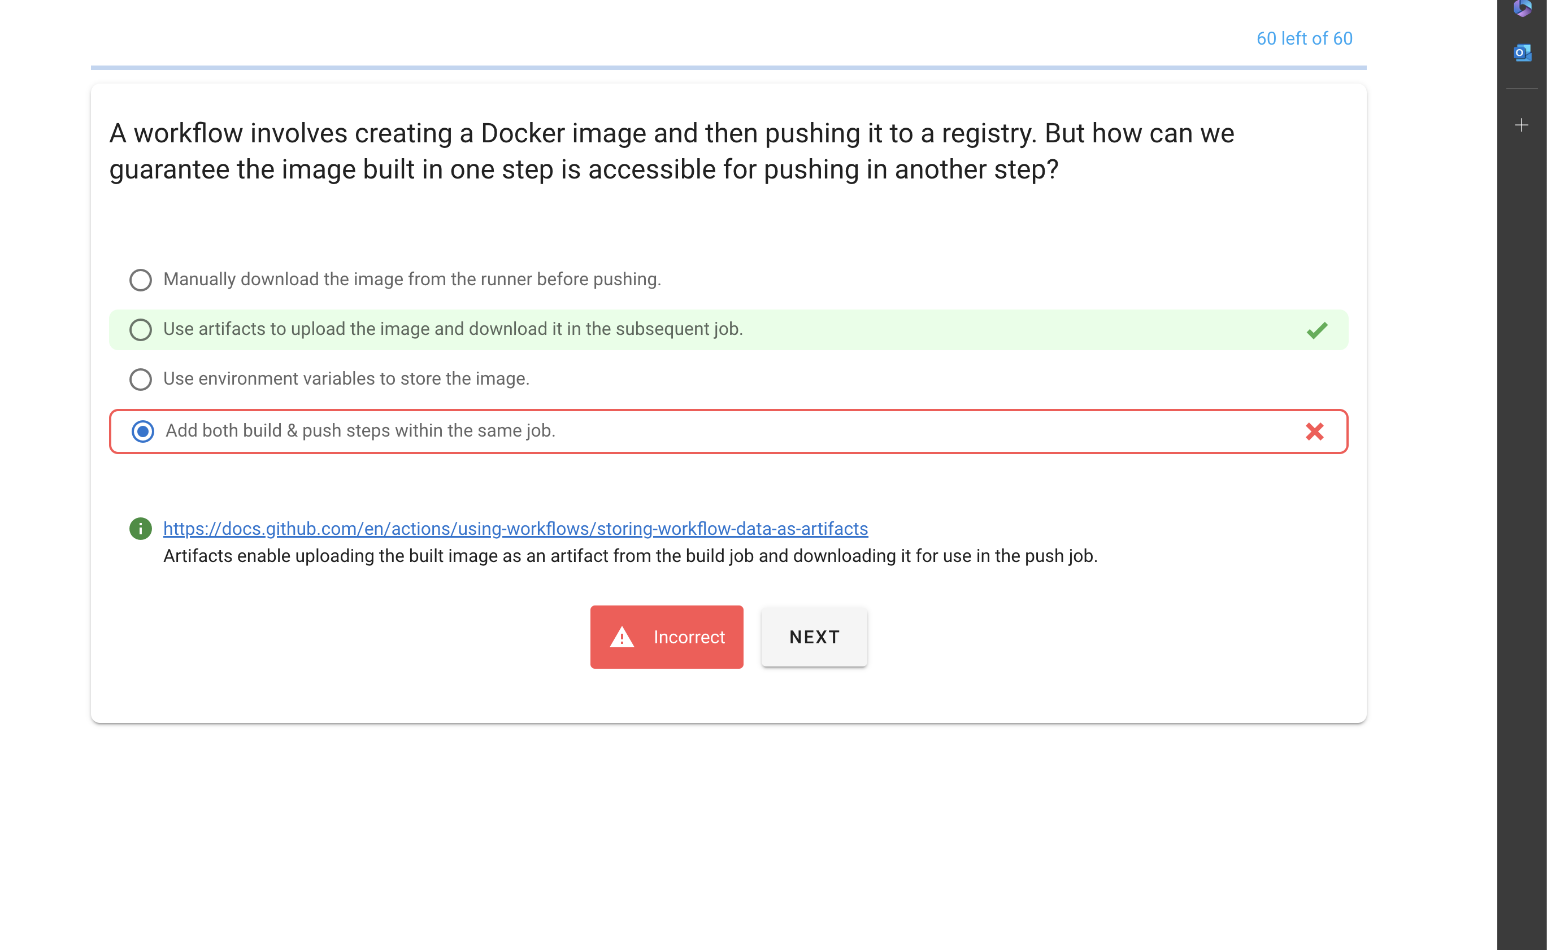This screenshot has height=950, width=1547.
Task: Click the "60 left of 60" counter
Action: [1304, 38]
